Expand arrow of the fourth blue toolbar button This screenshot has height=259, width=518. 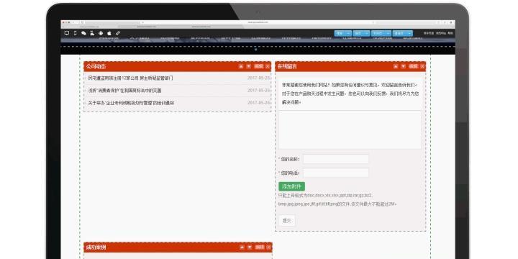[409, 33]
